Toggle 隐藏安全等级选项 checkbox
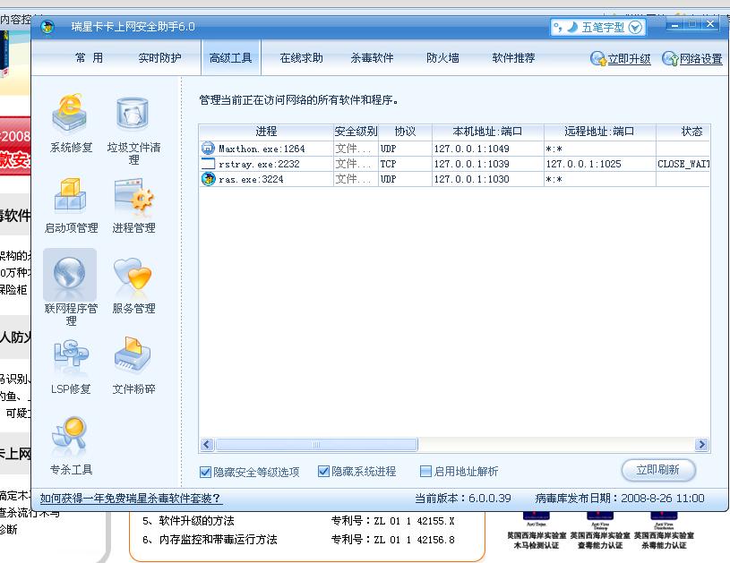 tap(205, 472)
